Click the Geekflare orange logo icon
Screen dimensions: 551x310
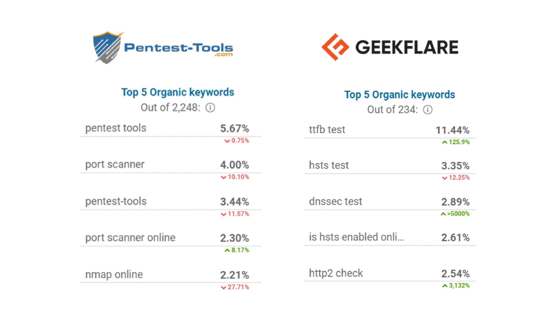tap(335, 47)
